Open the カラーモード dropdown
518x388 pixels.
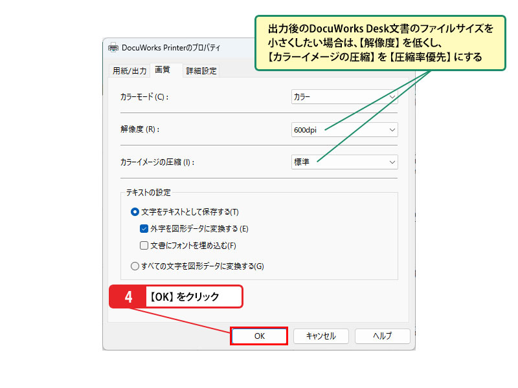[x=344, y=97]
